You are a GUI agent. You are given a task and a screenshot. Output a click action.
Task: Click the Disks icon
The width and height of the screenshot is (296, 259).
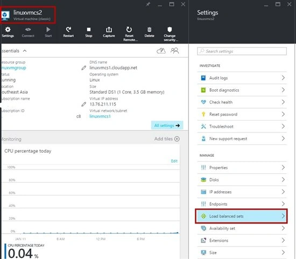203,180
